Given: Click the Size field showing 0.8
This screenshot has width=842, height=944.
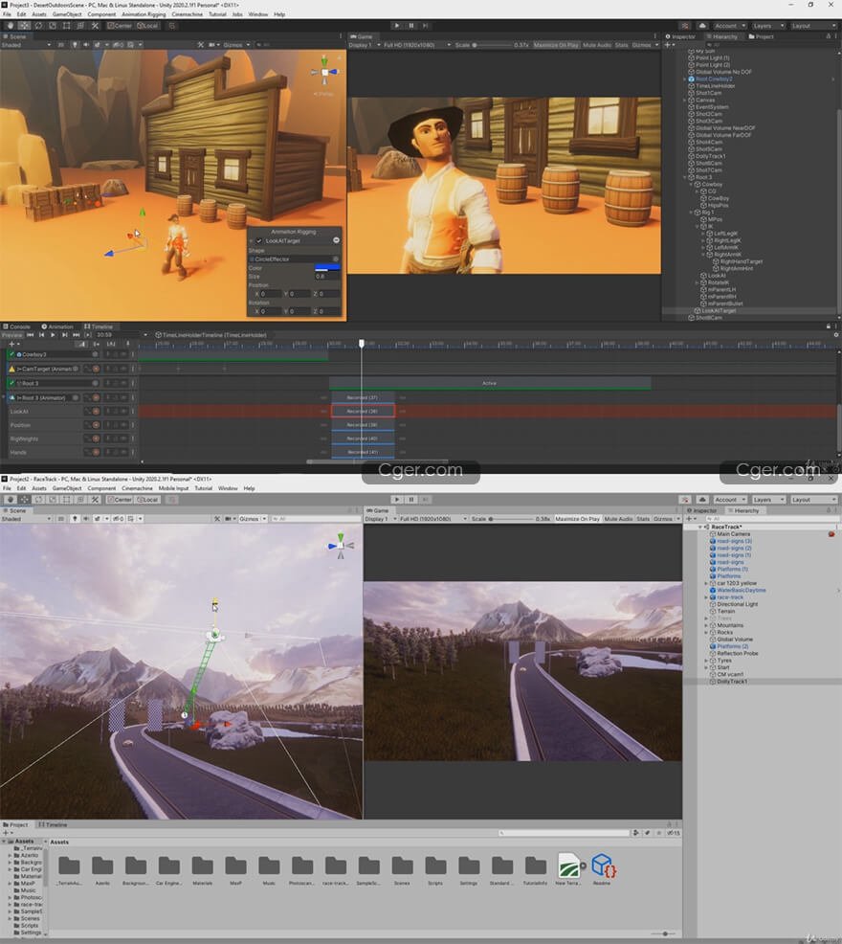Looking at the screenshot, I should coord(327,277).
